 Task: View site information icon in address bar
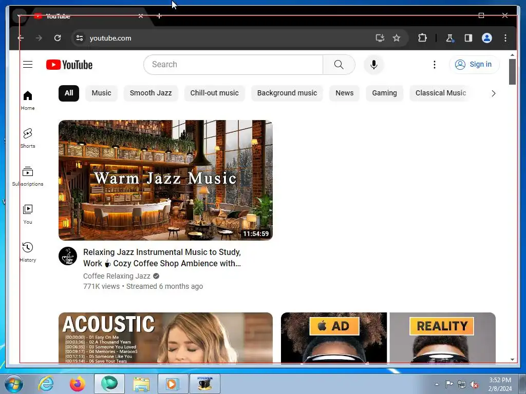coord(80,38)
